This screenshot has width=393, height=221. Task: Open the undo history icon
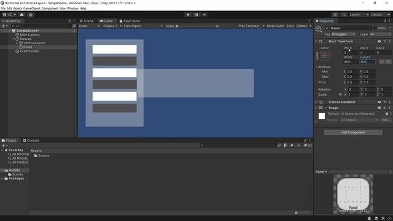pyautogui.click(x=335, y=15)
